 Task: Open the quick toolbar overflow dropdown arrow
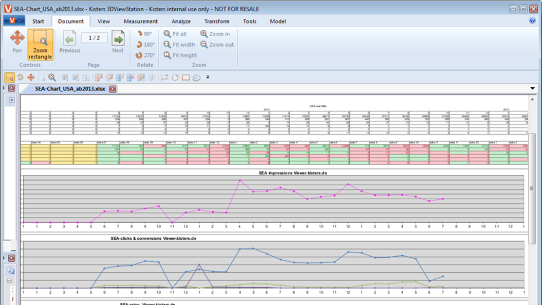tap(208, 77)
